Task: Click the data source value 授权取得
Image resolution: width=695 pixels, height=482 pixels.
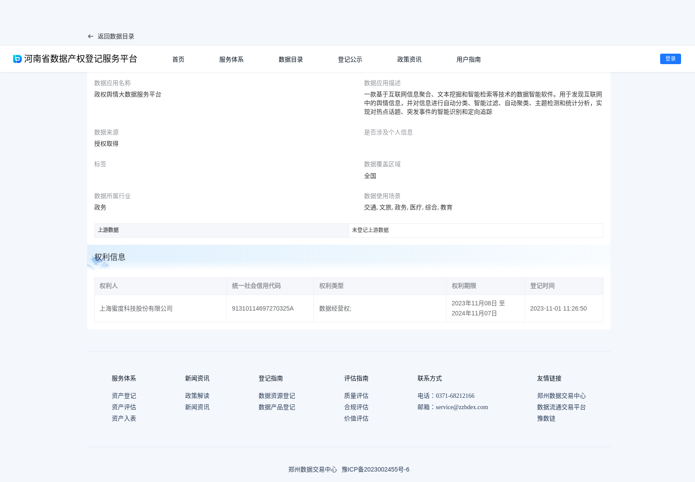Action: click(x=106, y=144)
